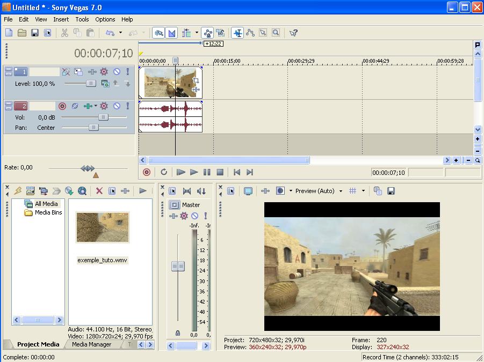Select the Zoom Edit tool magnifier
Image resolution: width=484 pixels, height=362 pixels.
[x=276, y=33]
